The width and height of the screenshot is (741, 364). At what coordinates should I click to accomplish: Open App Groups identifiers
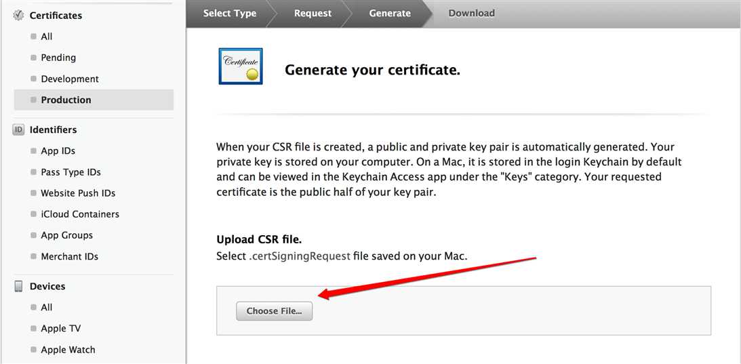click(x=66, y=235)
